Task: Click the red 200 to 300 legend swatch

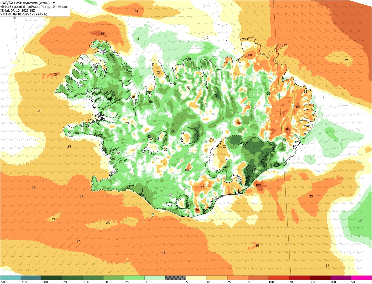Action: (299, 278)
